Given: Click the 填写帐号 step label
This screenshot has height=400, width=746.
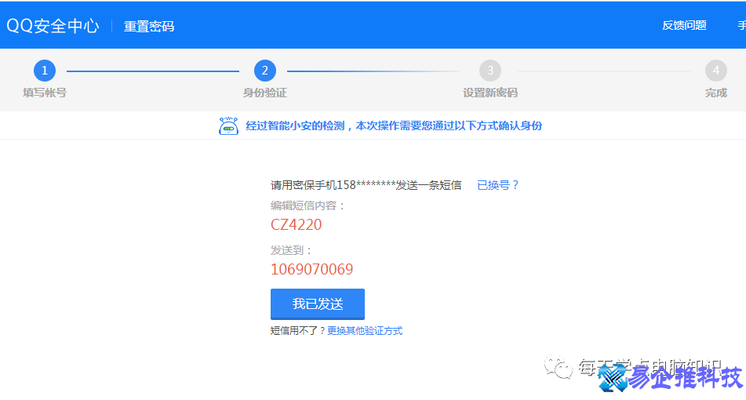Looking at the screenshot, I should click(x=45, y=93).
